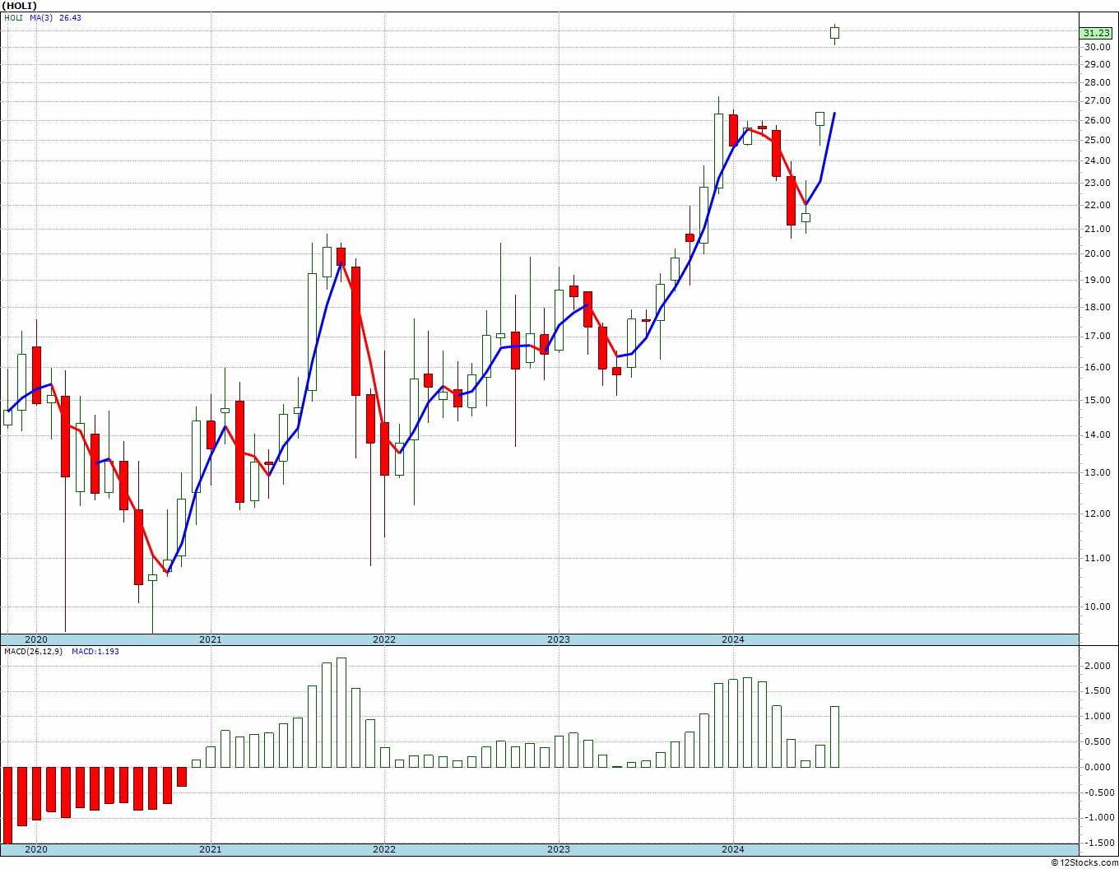This screenshot has width=1119, height=869.
Task: Choose the 23.00 price axis label
Action: click(x=1097, y=183)
